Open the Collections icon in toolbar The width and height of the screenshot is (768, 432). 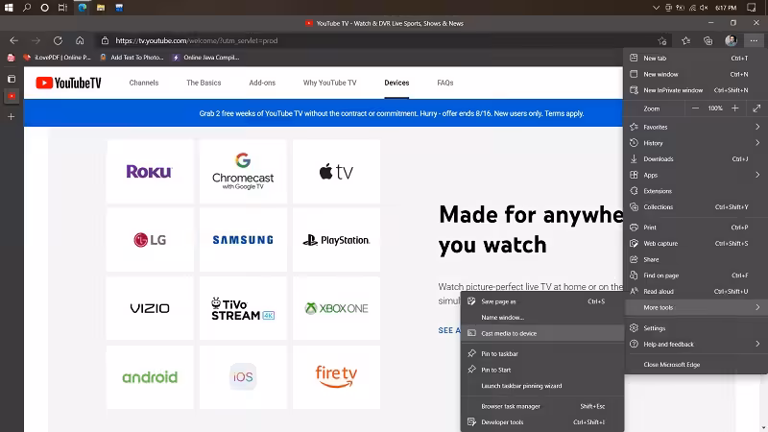click(708, 40)
